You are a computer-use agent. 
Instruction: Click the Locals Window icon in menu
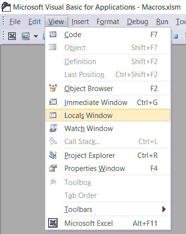53,115
